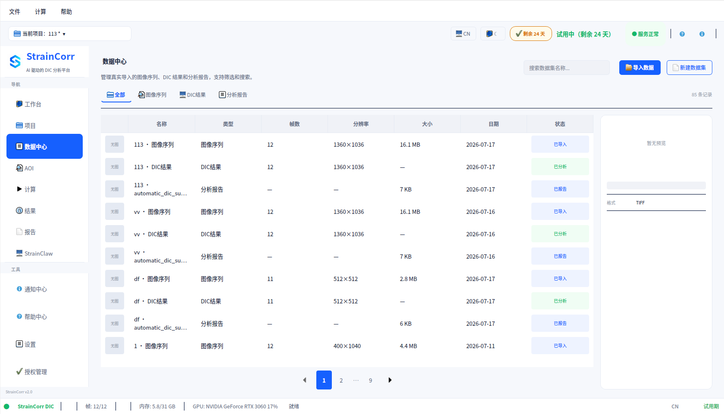Click the blue info icon in header
This screenshot has height=414, width=724.
coord(702,34)
